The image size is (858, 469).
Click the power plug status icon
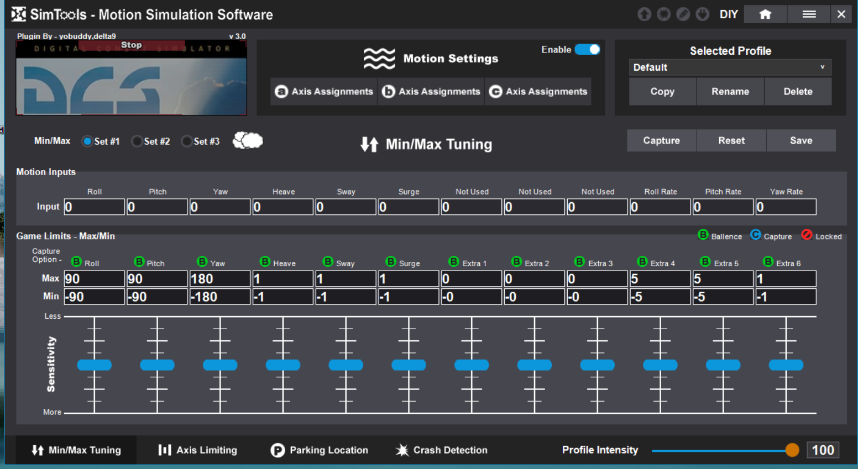[x=703, y=14]
